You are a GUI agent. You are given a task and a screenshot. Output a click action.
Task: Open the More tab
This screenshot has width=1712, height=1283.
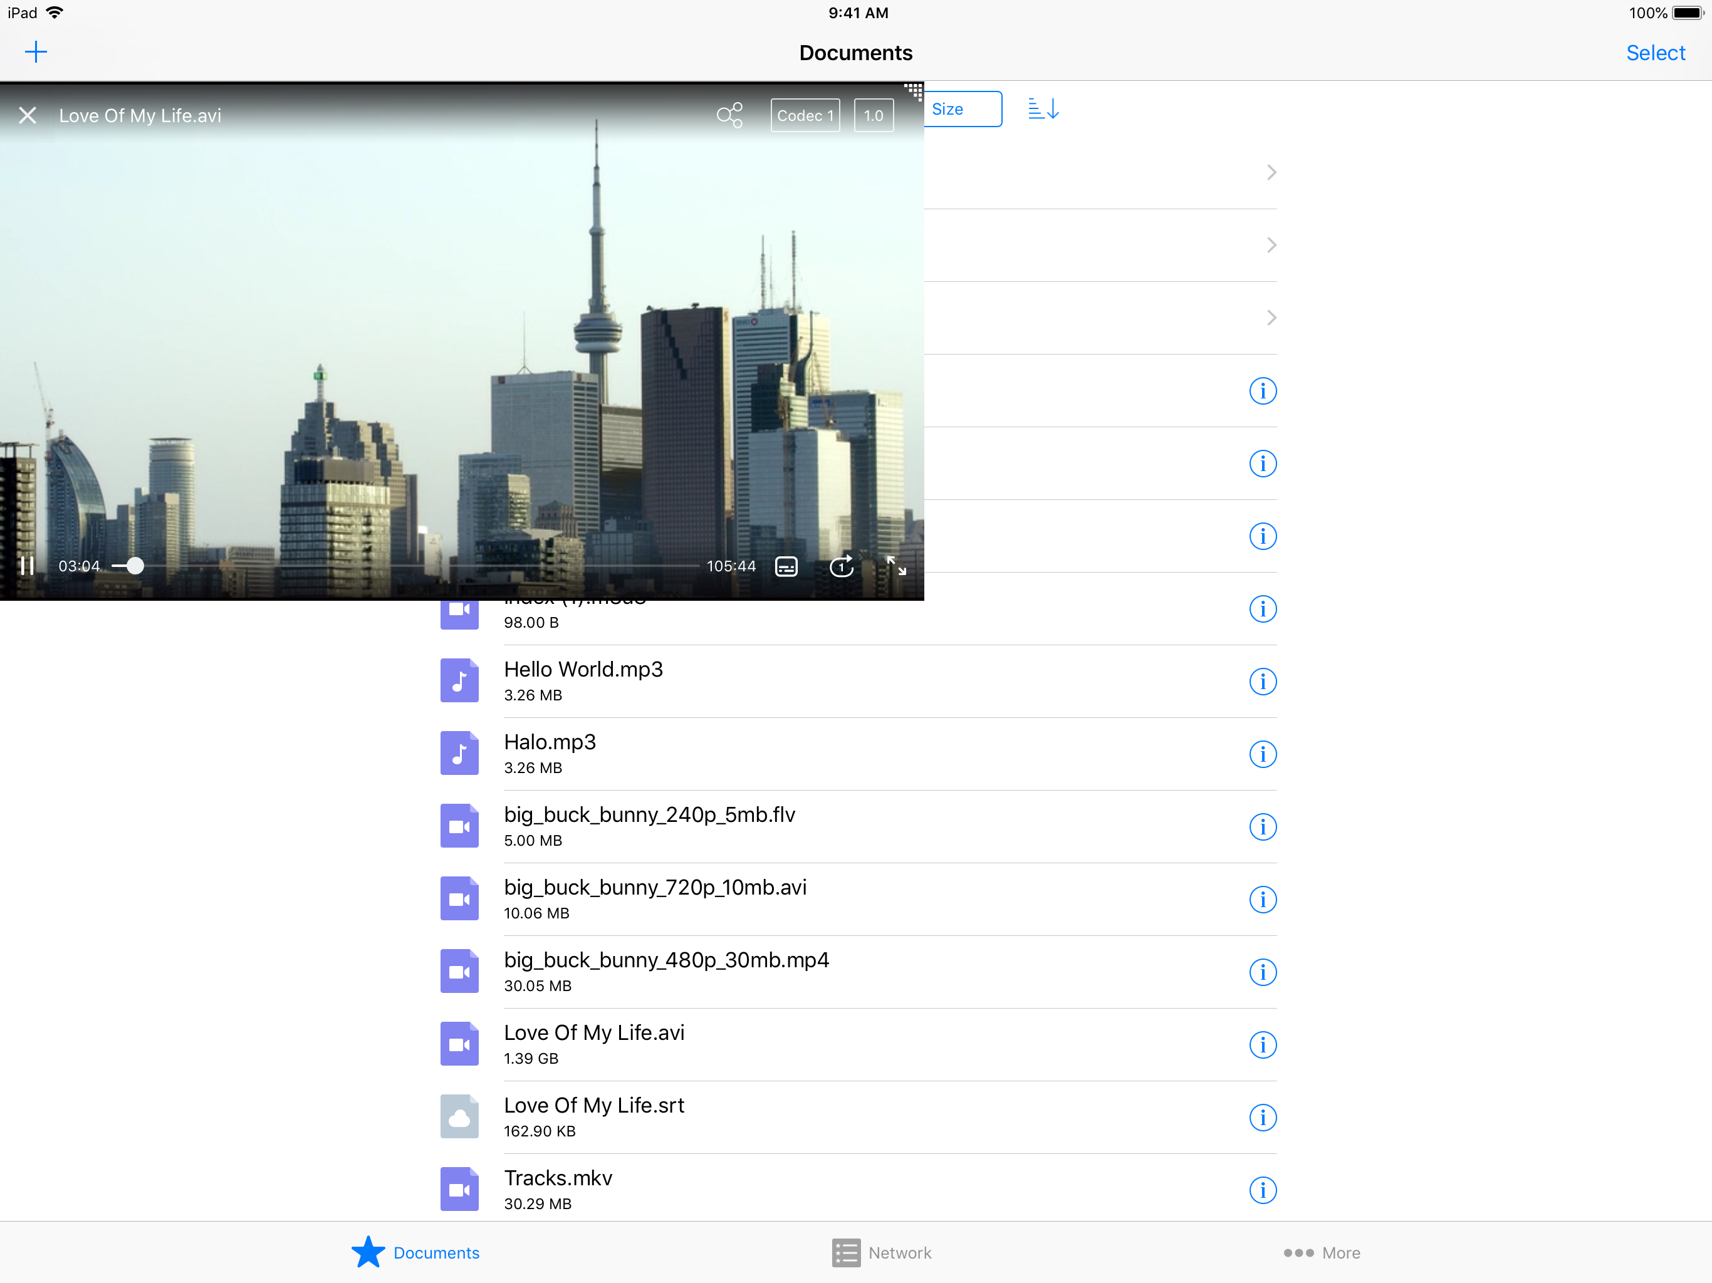tap(1321, 1252)
